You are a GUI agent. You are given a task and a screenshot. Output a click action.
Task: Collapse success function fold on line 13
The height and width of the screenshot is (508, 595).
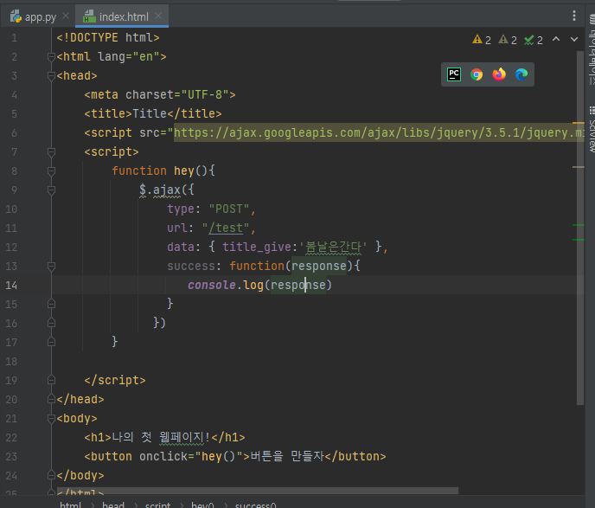[51, 267]
